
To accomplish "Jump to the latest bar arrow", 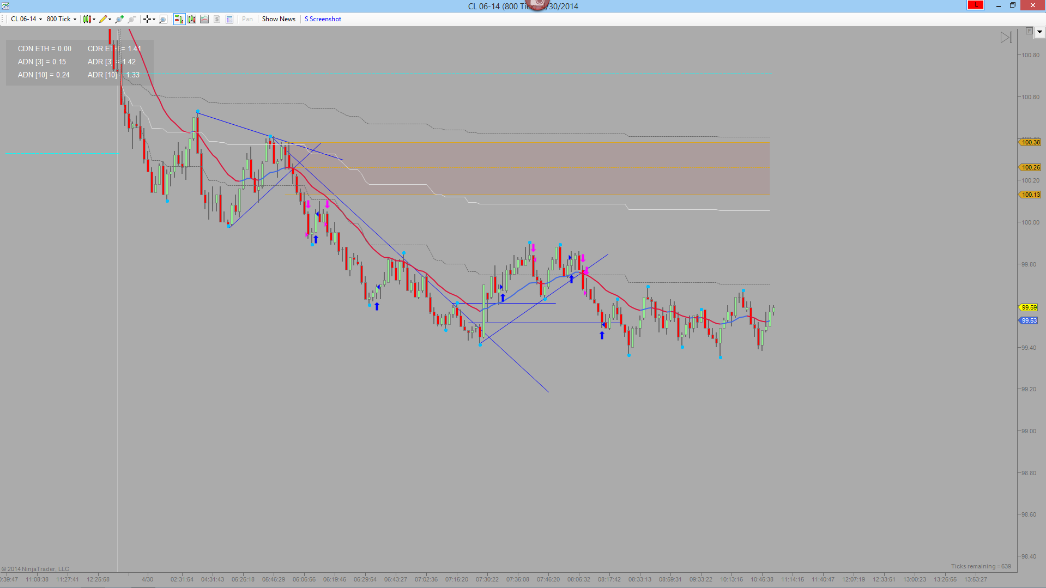I will pyautogui.click(x=1006, y=38).
